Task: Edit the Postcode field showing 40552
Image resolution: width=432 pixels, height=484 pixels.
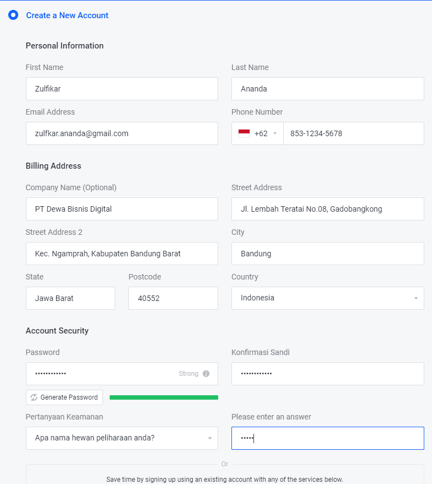Action: click(x=173, y=298)
